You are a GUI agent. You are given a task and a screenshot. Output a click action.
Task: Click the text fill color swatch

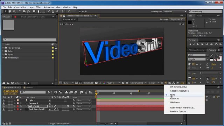click(x=217, y=56)
